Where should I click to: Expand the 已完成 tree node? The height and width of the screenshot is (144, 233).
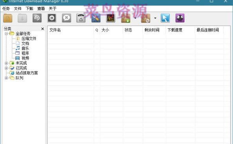[x=6, y=68]
